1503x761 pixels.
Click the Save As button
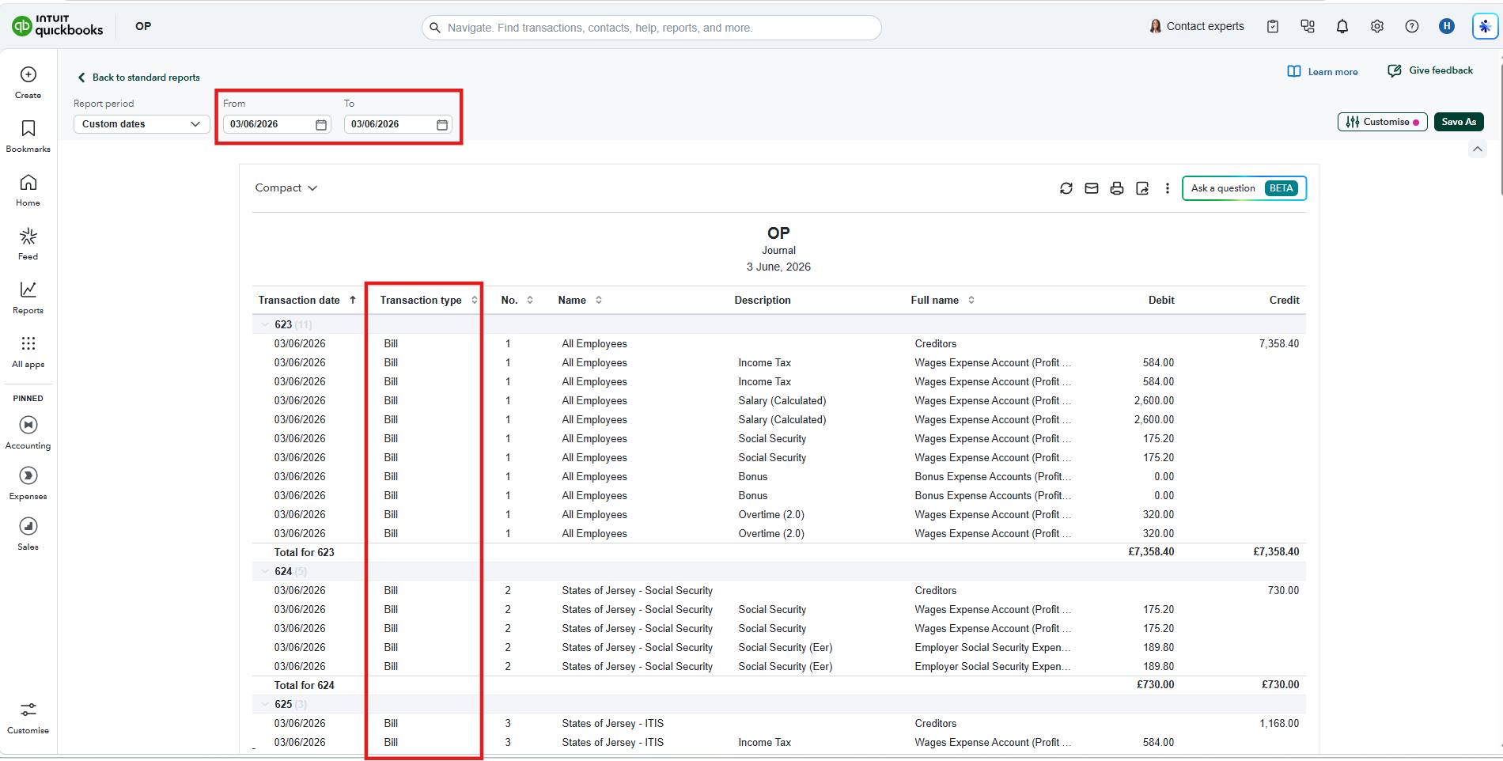tap(1459, 122)
